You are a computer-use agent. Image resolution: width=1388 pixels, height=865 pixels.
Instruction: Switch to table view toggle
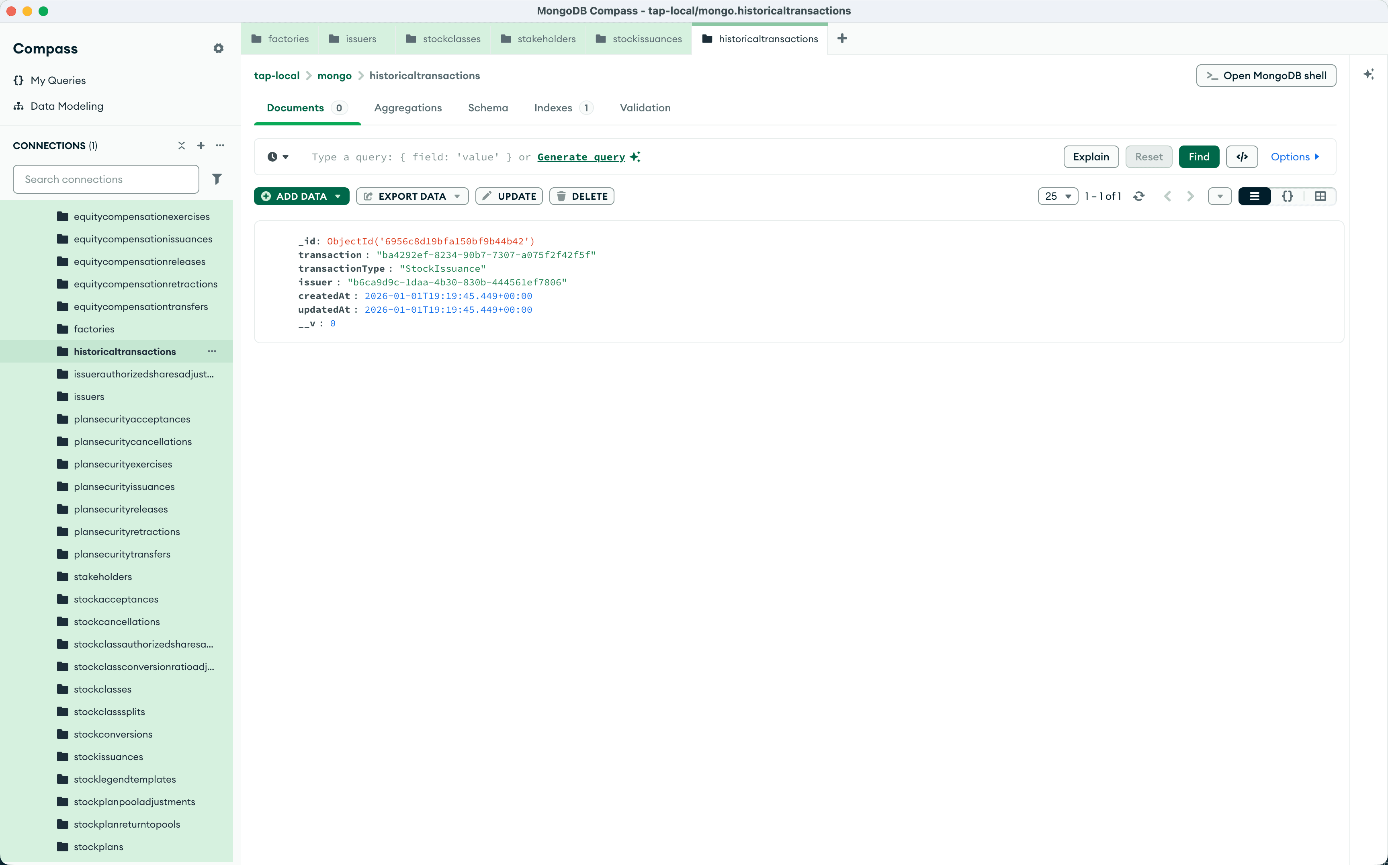pos(1320,196)
